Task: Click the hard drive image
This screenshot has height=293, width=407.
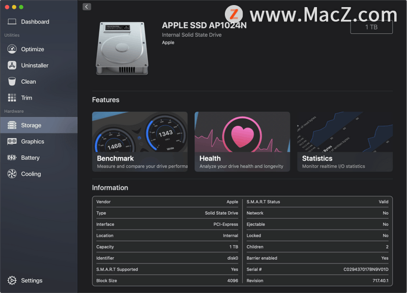Action: (x=122, y=48)
